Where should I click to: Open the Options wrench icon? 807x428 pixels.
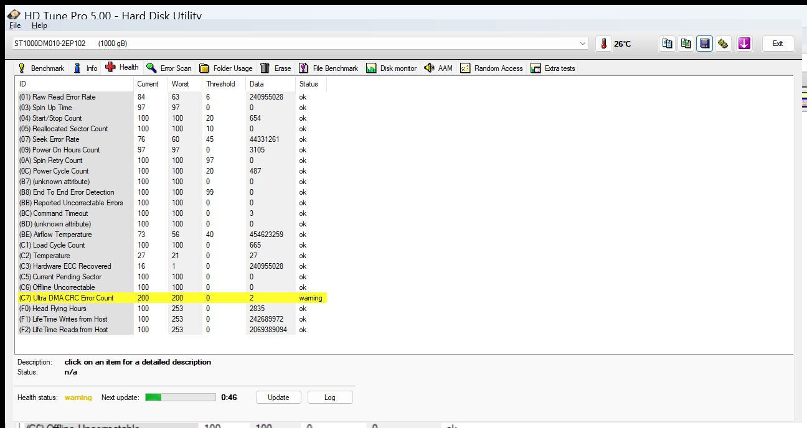[723, 44]
